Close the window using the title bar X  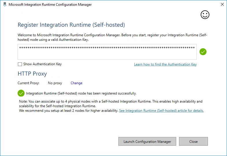[x=222, y=5]
